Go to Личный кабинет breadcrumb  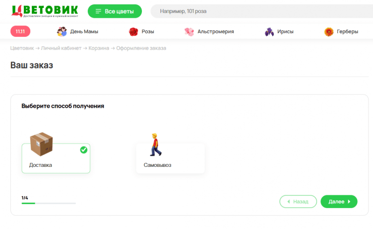coord(61,48)
